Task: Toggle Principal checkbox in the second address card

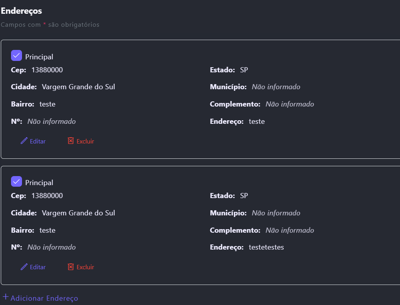Action: 17,182
